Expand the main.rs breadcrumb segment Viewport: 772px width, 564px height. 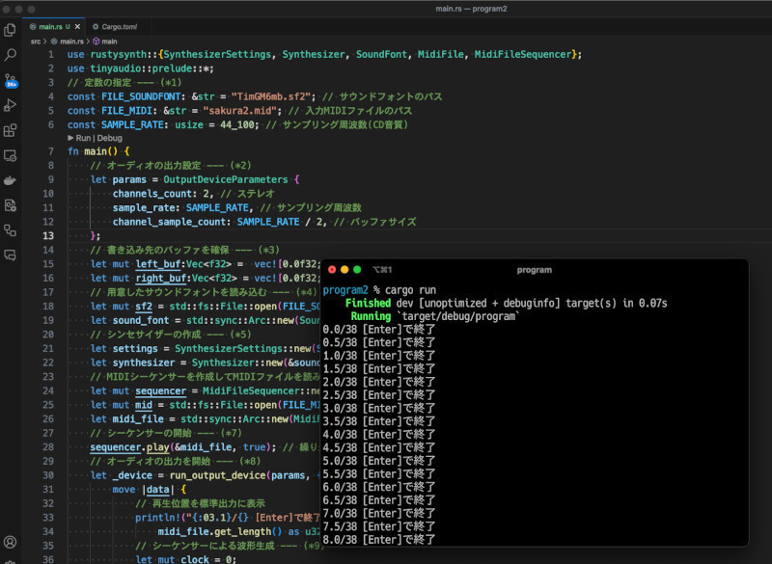tap(71, 41)
